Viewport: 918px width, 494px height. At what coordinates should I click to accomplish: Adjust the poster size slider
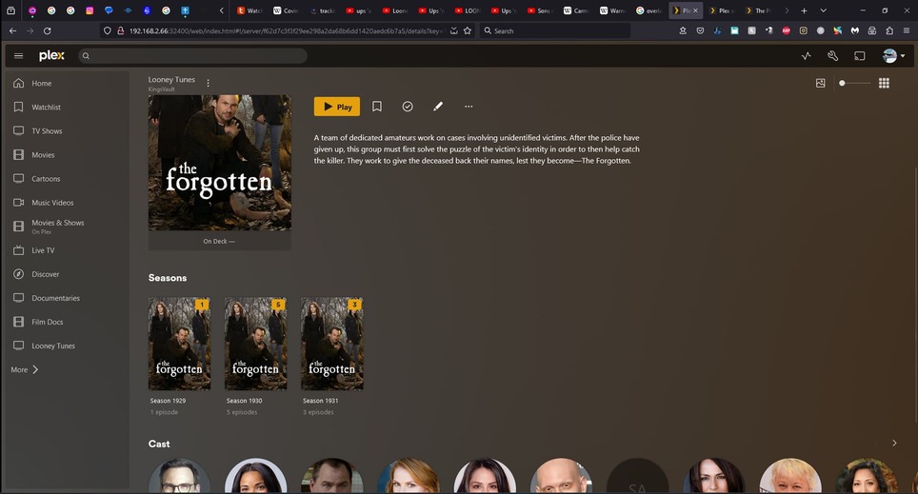(855, 83)
